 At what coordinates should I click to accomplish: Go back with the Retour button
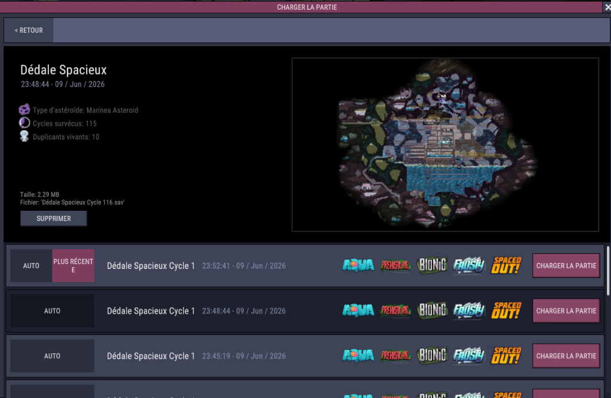click(x=29, y=30)
